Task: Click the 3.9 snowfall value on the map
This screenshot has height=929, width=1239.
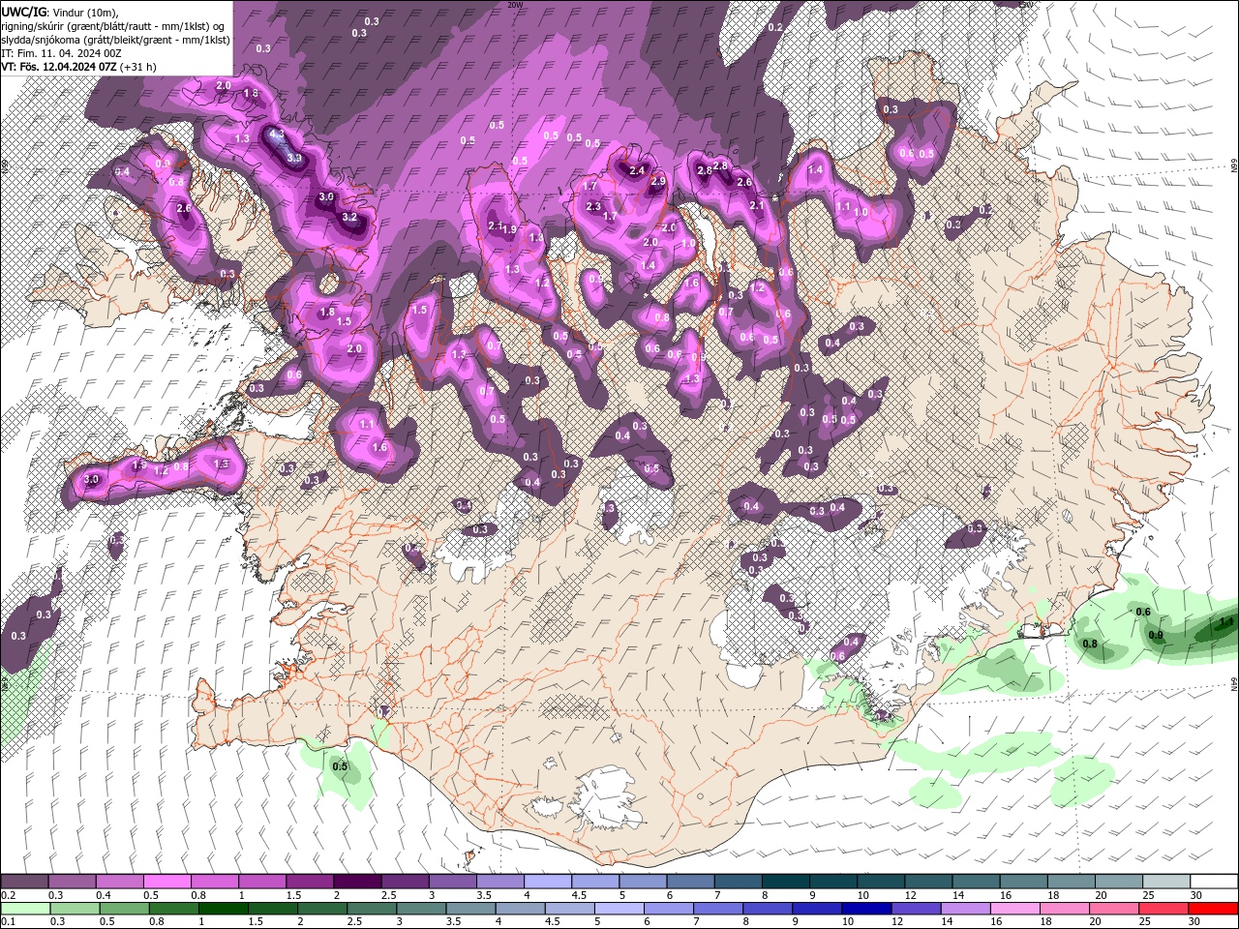Action: tap(294, 158)
